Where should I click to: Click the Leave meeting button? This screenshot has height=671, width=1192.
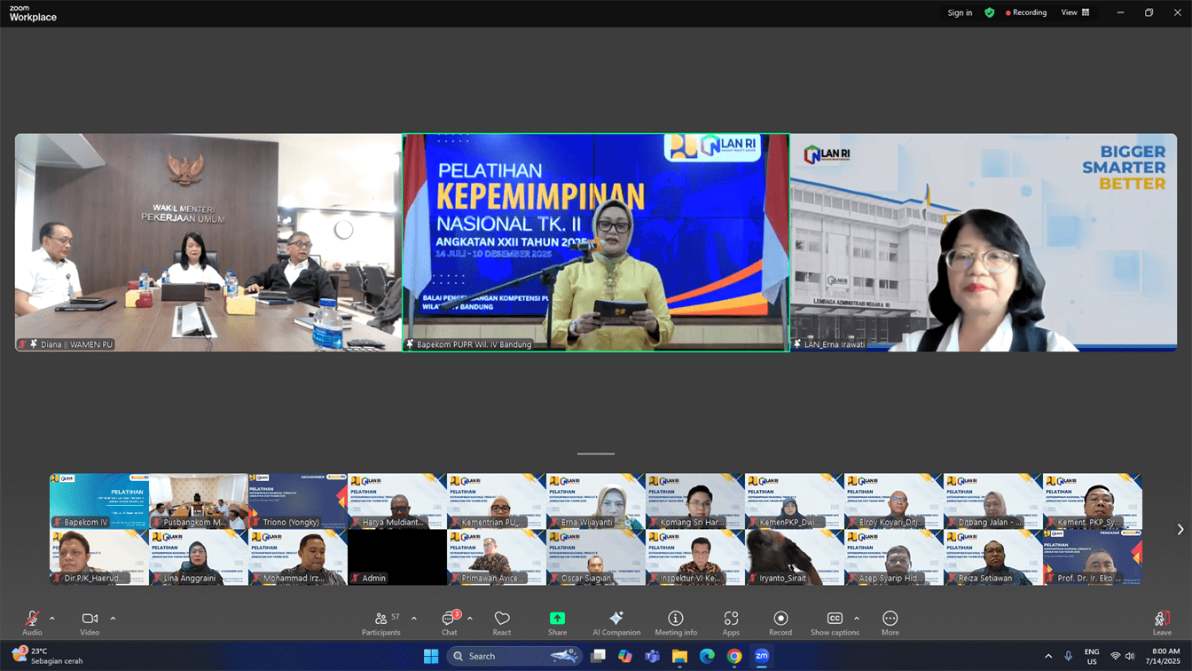pyautogui.click(x=1162, y=623)
